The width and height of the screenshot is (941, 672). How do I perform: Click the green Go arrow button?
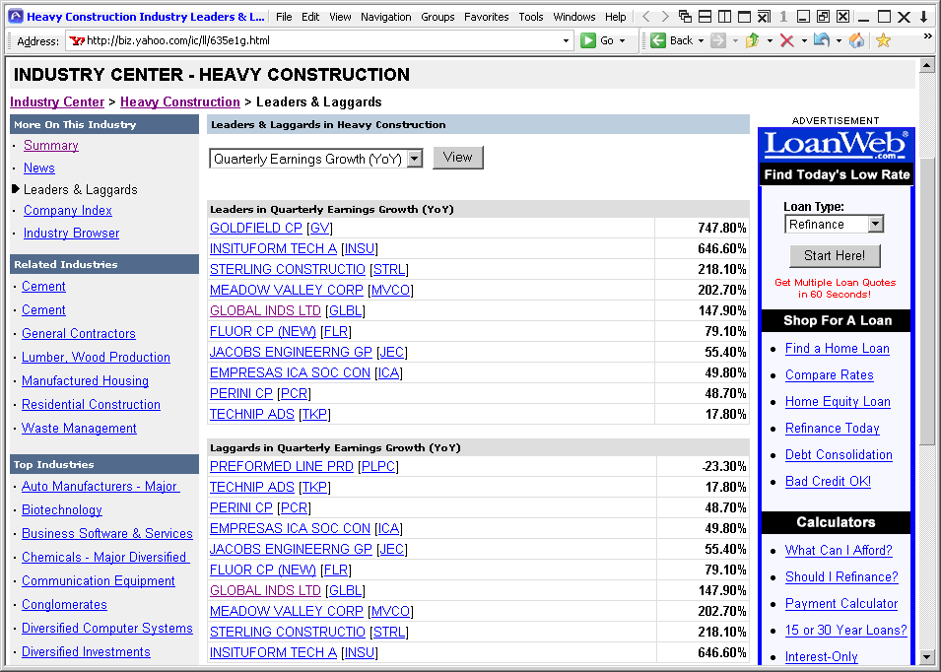[x=588, y=40]
